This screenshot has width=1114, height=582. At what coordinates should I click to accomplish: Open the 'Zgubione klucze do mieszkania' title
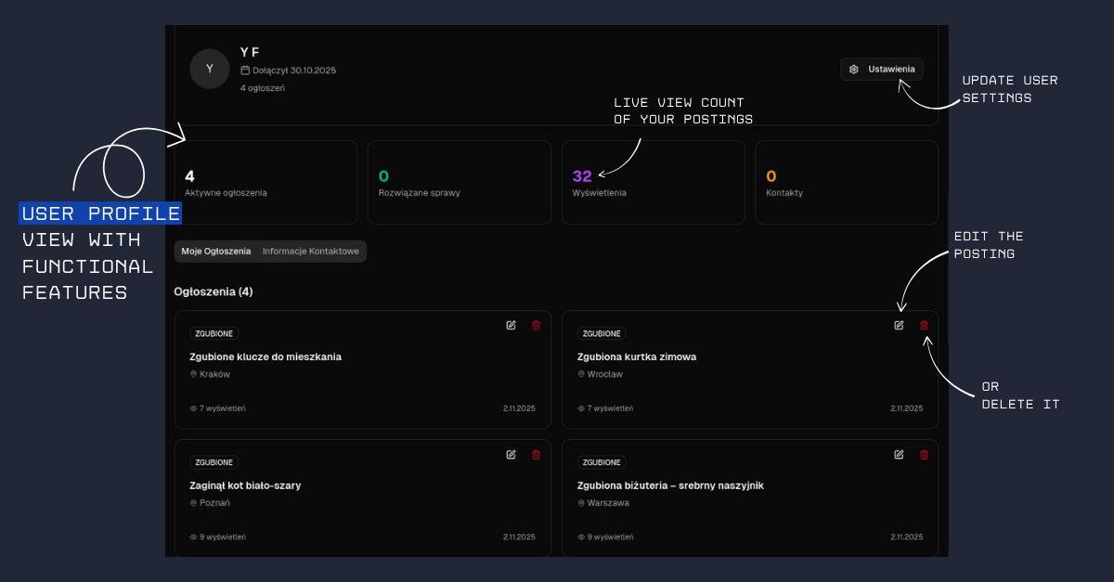coord(266,356)
